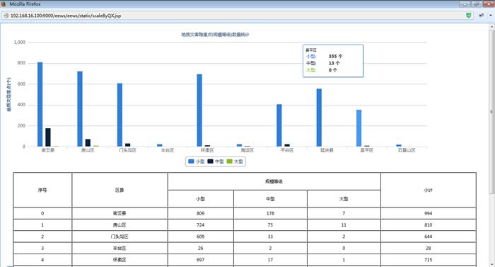Click the dark 中型 bar for 密云县

coord(48,137)
